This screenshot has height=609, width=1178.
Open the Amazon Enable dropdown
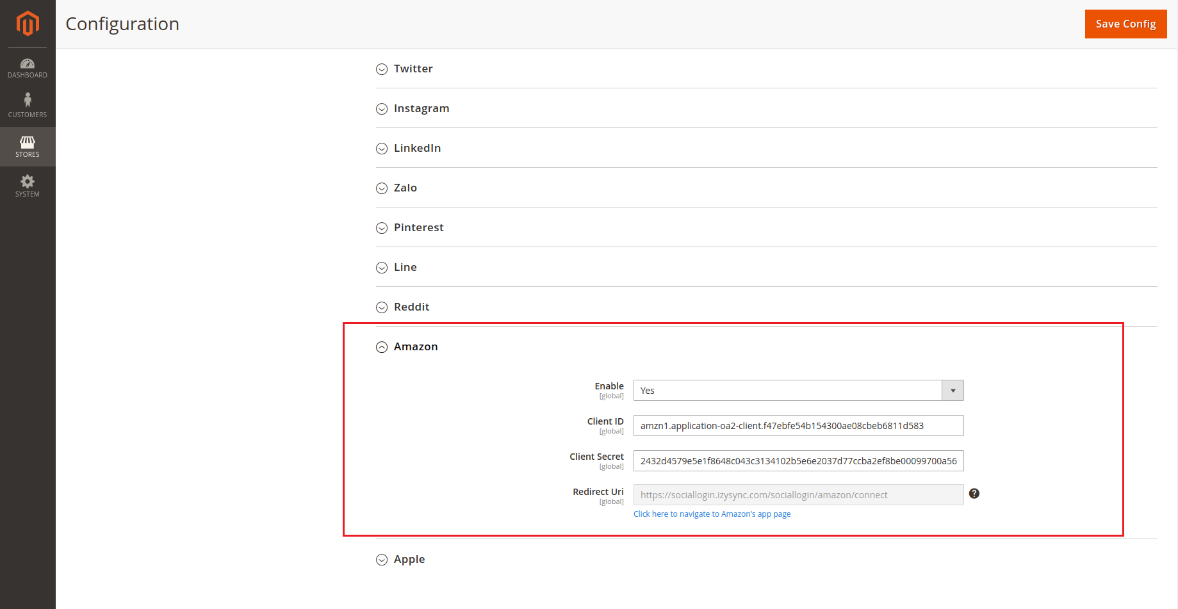point(798,391)
